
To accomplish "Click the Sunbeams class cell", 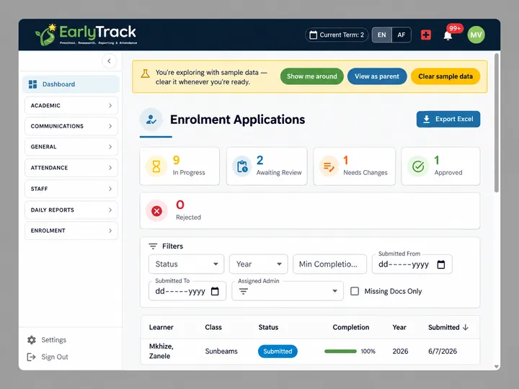I will [x=221, y=352].
